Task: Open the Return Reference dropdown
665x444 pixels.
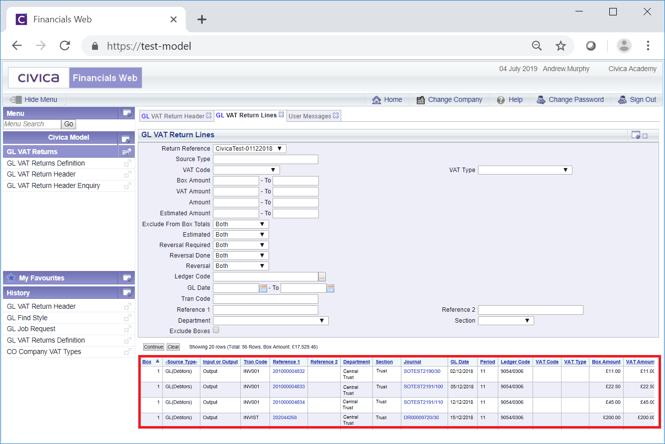Action: pos(250,149)
